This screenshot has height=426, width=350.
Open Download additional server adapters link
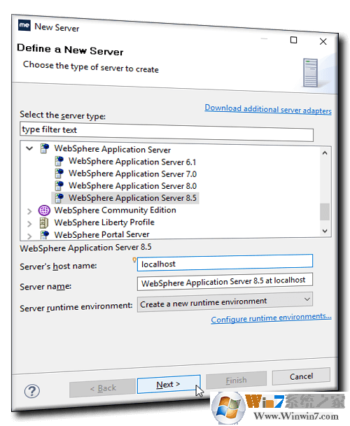(268, 109)
